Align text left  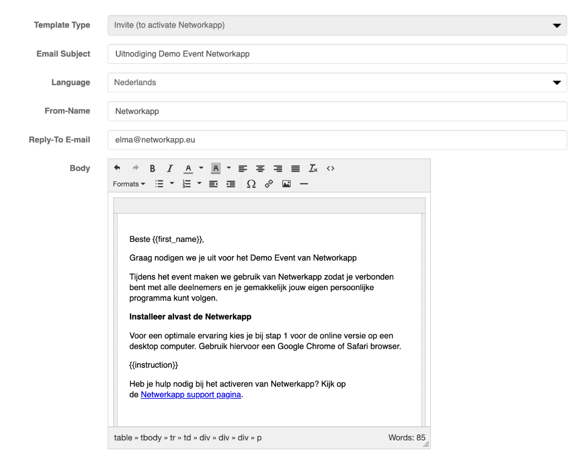[x=243, y=168]
